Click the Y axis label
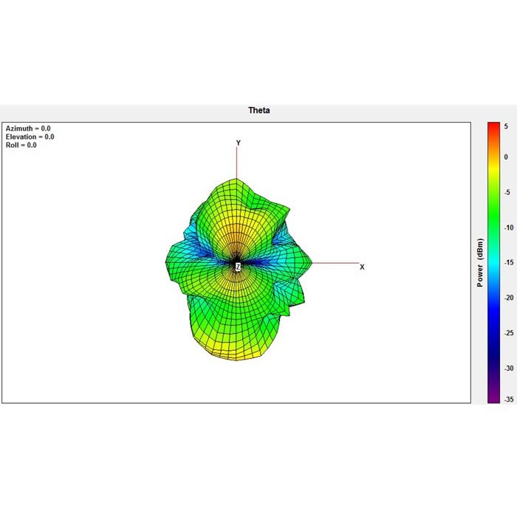This screenshot has height=517, width=517. coord(238,143)
